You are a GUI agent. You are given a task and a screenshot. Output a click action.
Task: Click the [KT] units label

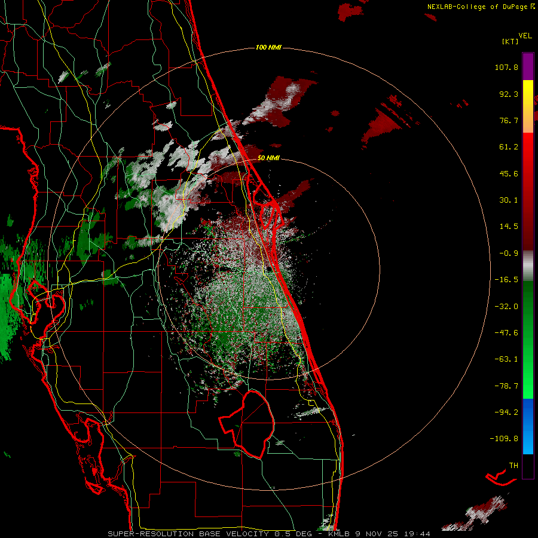point(510,41)
